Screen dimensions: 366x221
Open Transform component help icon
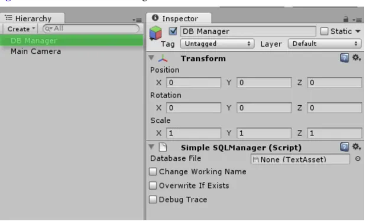point(345,58)
